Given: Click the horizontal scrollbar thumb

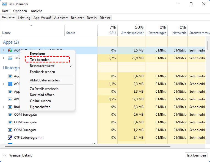Looking at the screenshot, I should click(88, 146).
